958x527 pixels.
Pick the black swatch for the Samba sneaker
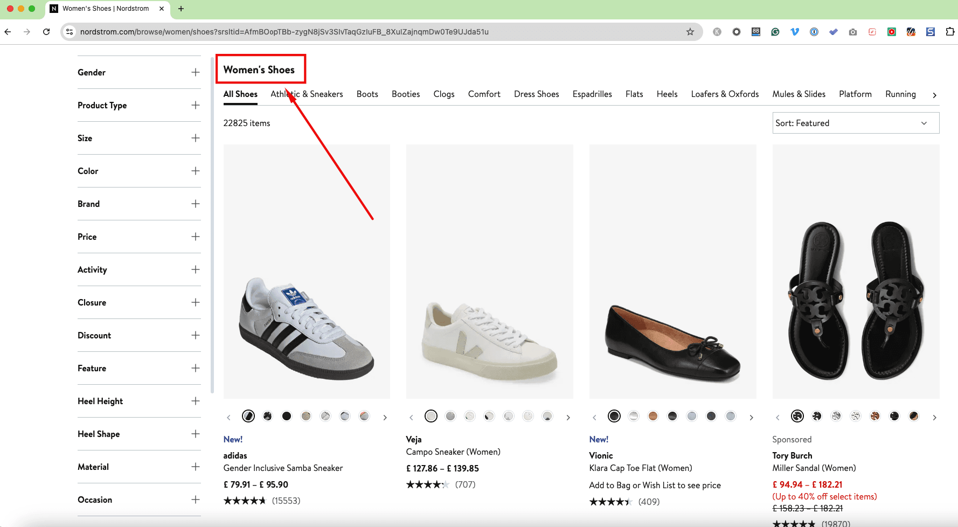point(287,416)
